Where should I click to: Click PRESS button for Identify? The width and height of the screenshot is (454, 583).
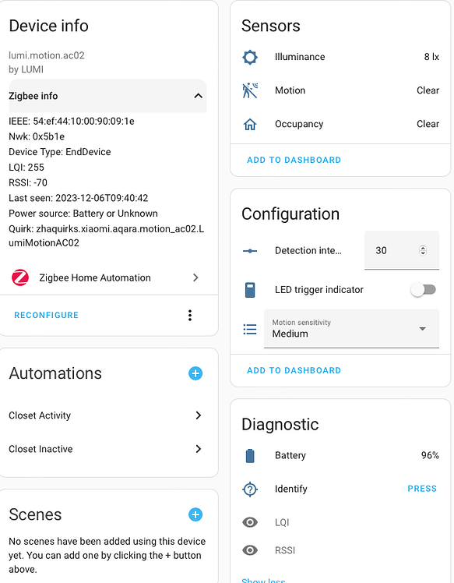422,489
